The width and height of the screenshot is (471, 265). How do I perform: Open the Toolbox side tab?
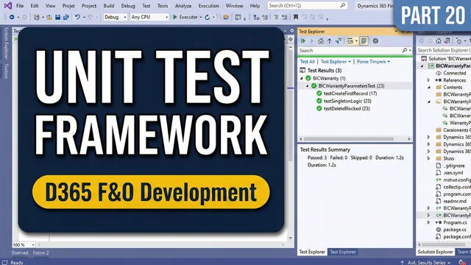(x=6, y=71)
